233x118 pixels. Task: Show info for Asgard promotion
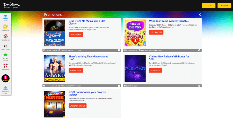coord(119,86)
